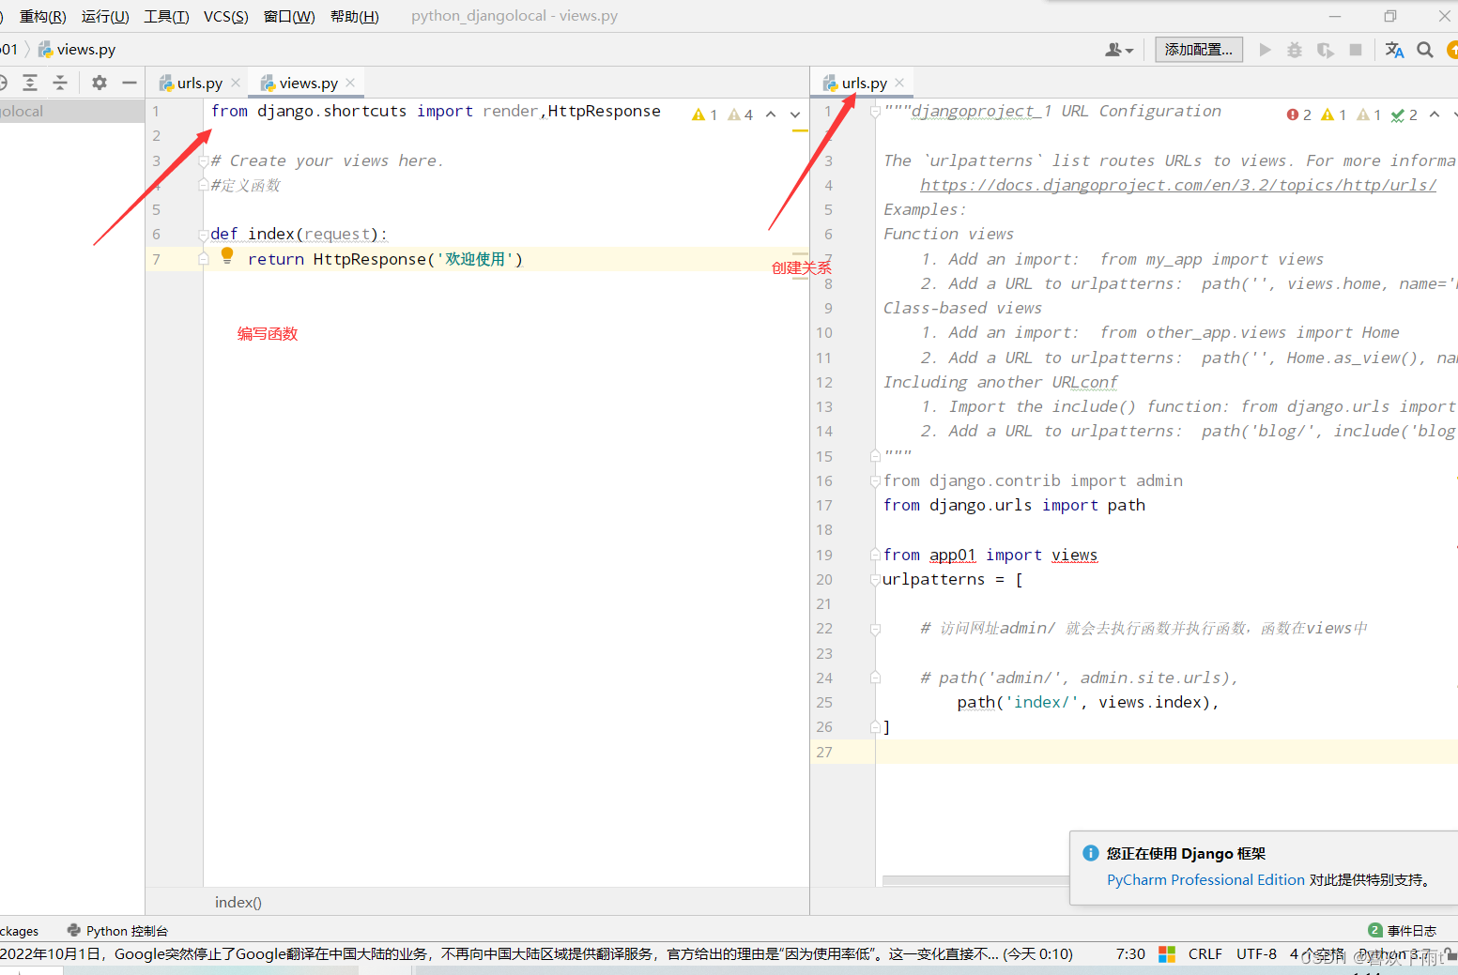Click the orange update arrow icon
Screen dimensions: 1458x975
click(1453, 50)
